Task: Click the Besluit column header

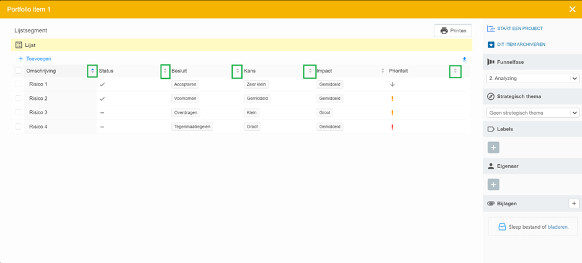Action: [x=179, y=71]
